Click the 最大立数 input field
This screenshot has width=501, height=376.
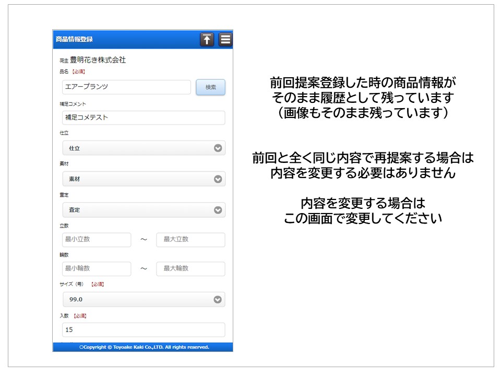coord(190,240)
